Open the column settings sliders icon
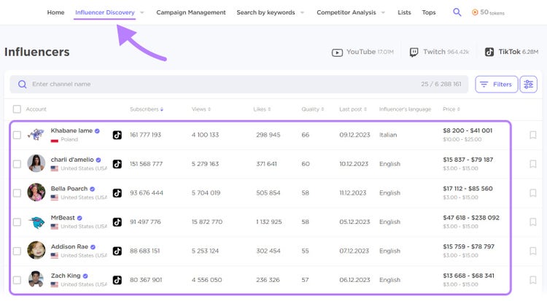This screenshot has width=547, height=301. [529, 84]
